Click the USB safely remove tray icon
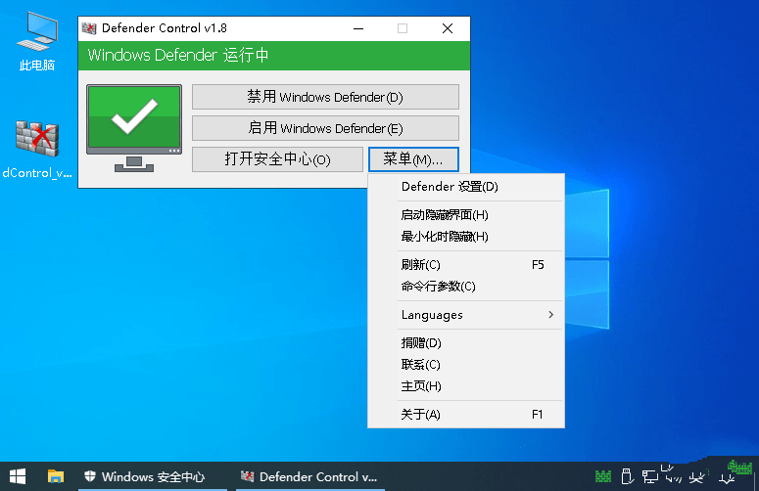The height and width of the screenshot is (491, 759). coord(628,476)
